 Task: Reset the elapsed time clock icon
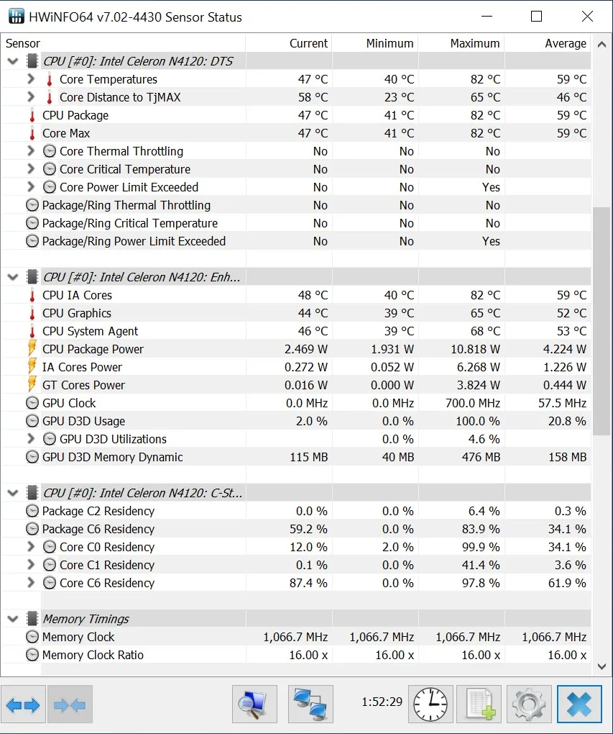[x=430, y=704]
